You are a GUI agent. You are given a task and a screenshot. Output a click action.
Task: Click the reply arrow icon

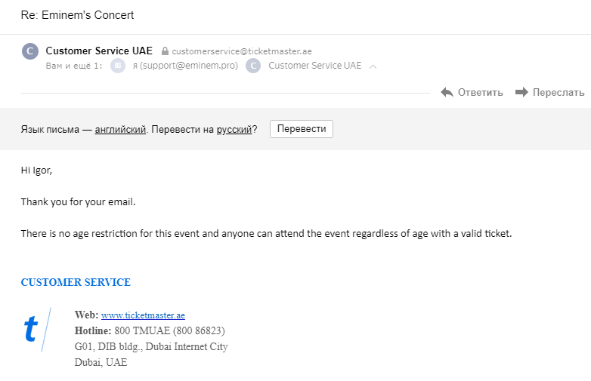coord(447,93)
